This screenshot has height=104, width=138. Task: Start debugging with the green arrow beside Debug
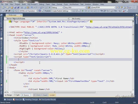click(x=49, y=8)
